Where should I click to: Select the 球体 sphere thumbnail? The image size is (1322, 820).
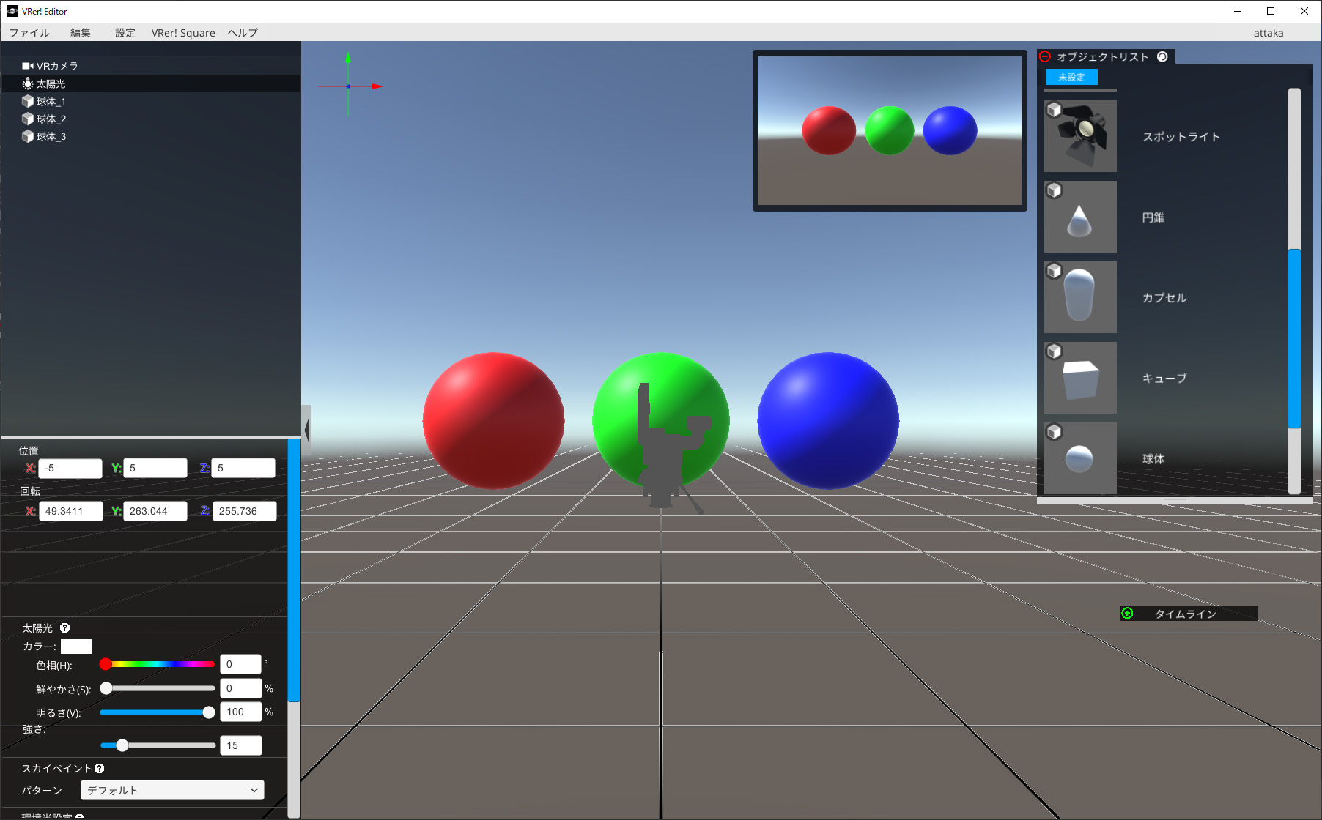1080,458
